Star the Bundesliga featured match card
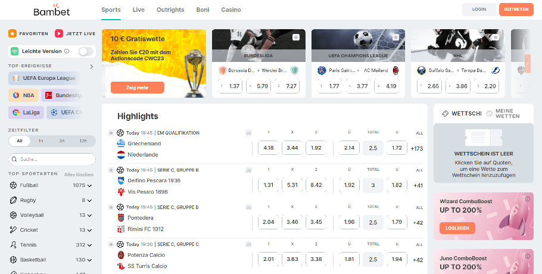 tap(296, 37)
